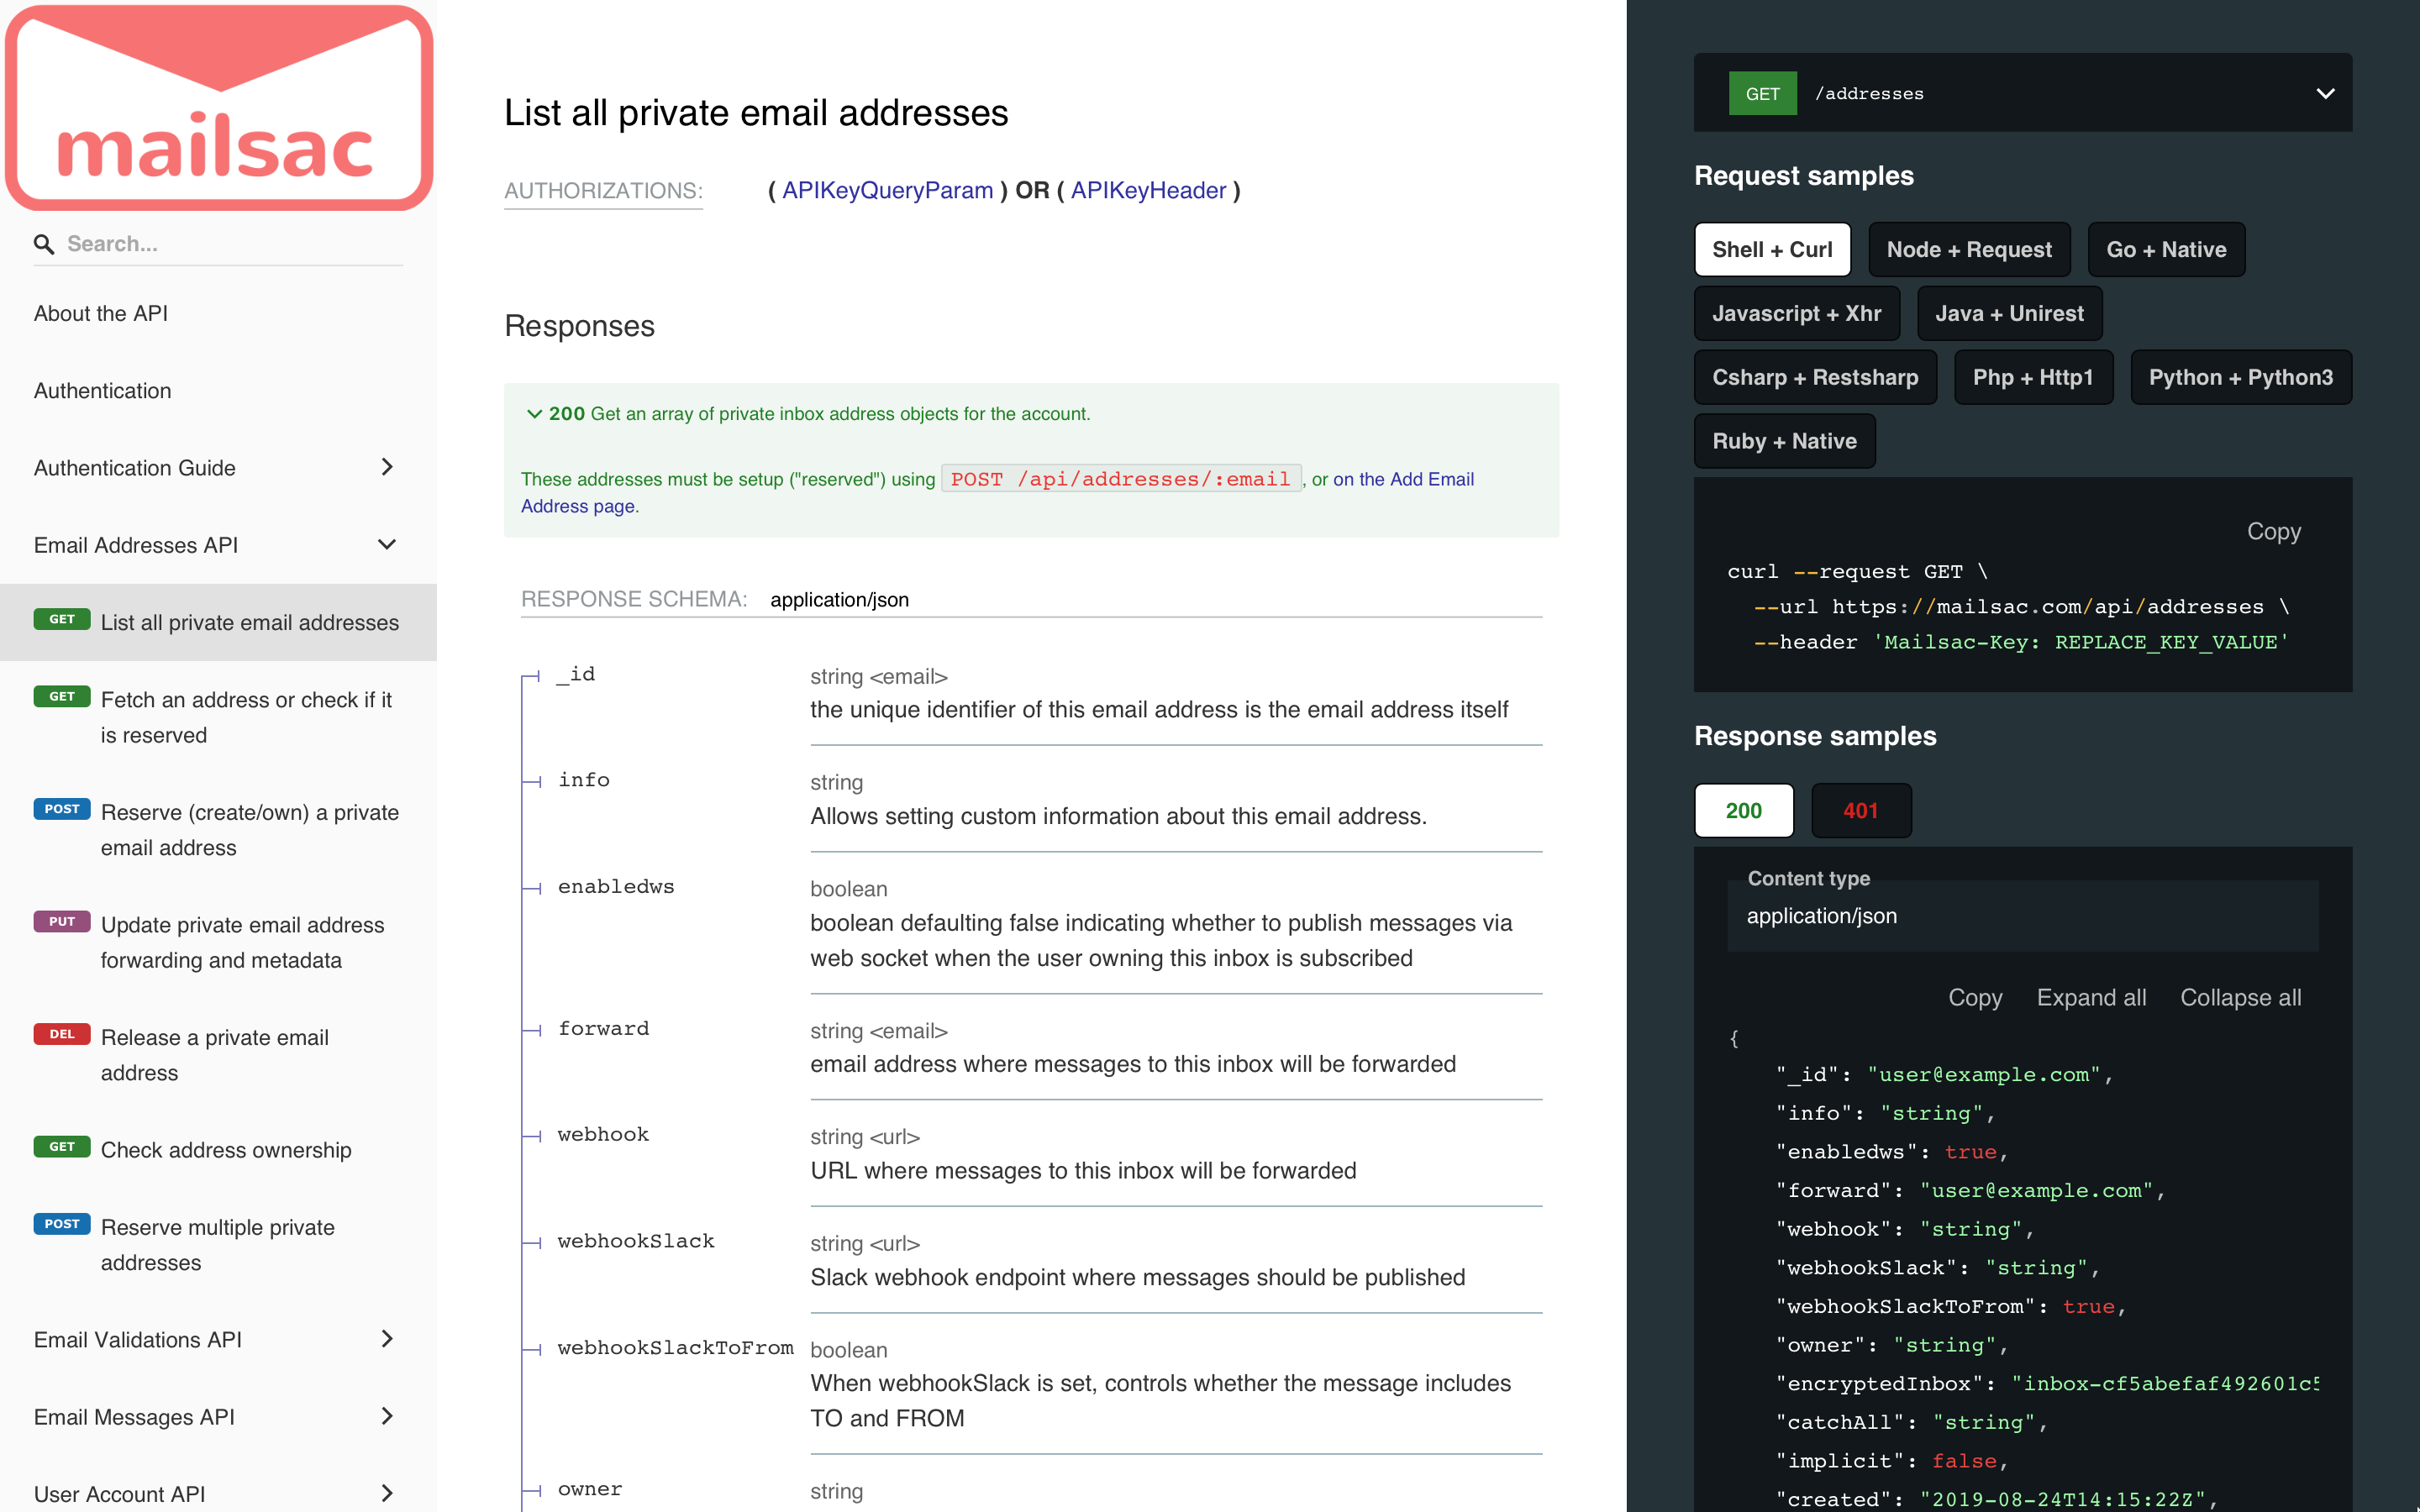Screen dimensions: 2420x1512
Task: Click the GET badge next to 'Fetch an address or check if it is reserved'
Action: pos(62,697)
